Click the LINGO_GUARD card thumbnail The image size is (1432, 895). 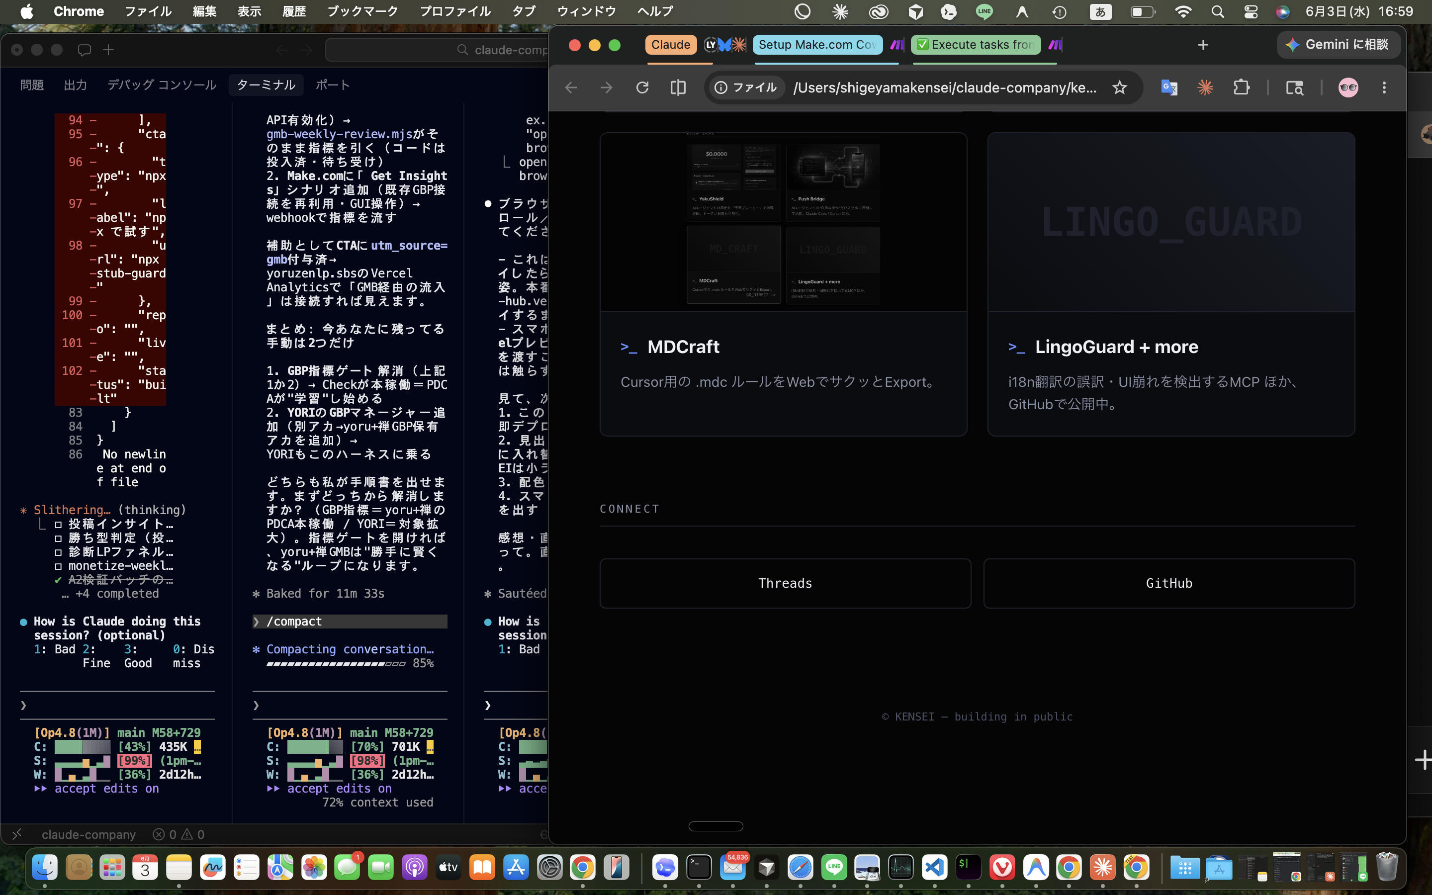coord(1170,222)
